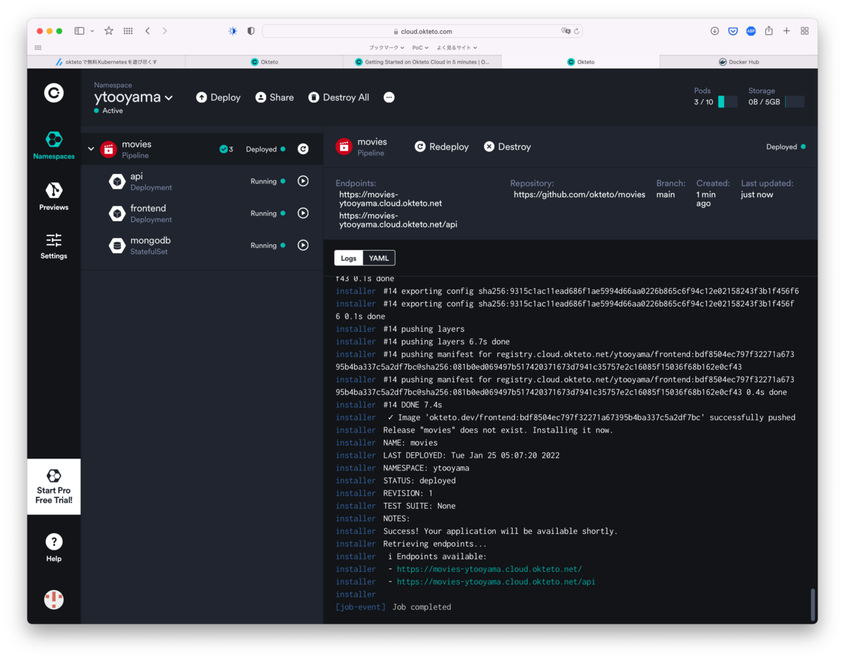This screenshot has height=660, width=845.
Task: Open Settings in the left sidebar
Action: tap(54, 246)
